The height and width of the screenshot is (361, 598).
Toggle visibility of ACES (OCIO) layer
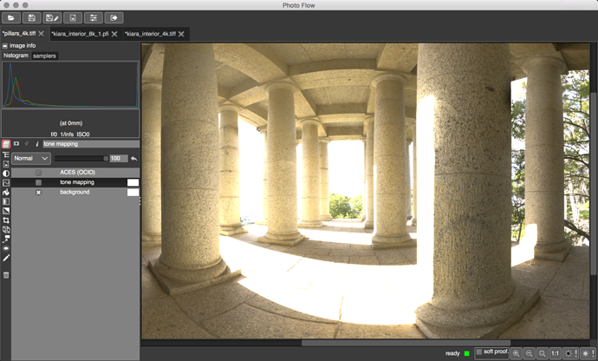38,173
